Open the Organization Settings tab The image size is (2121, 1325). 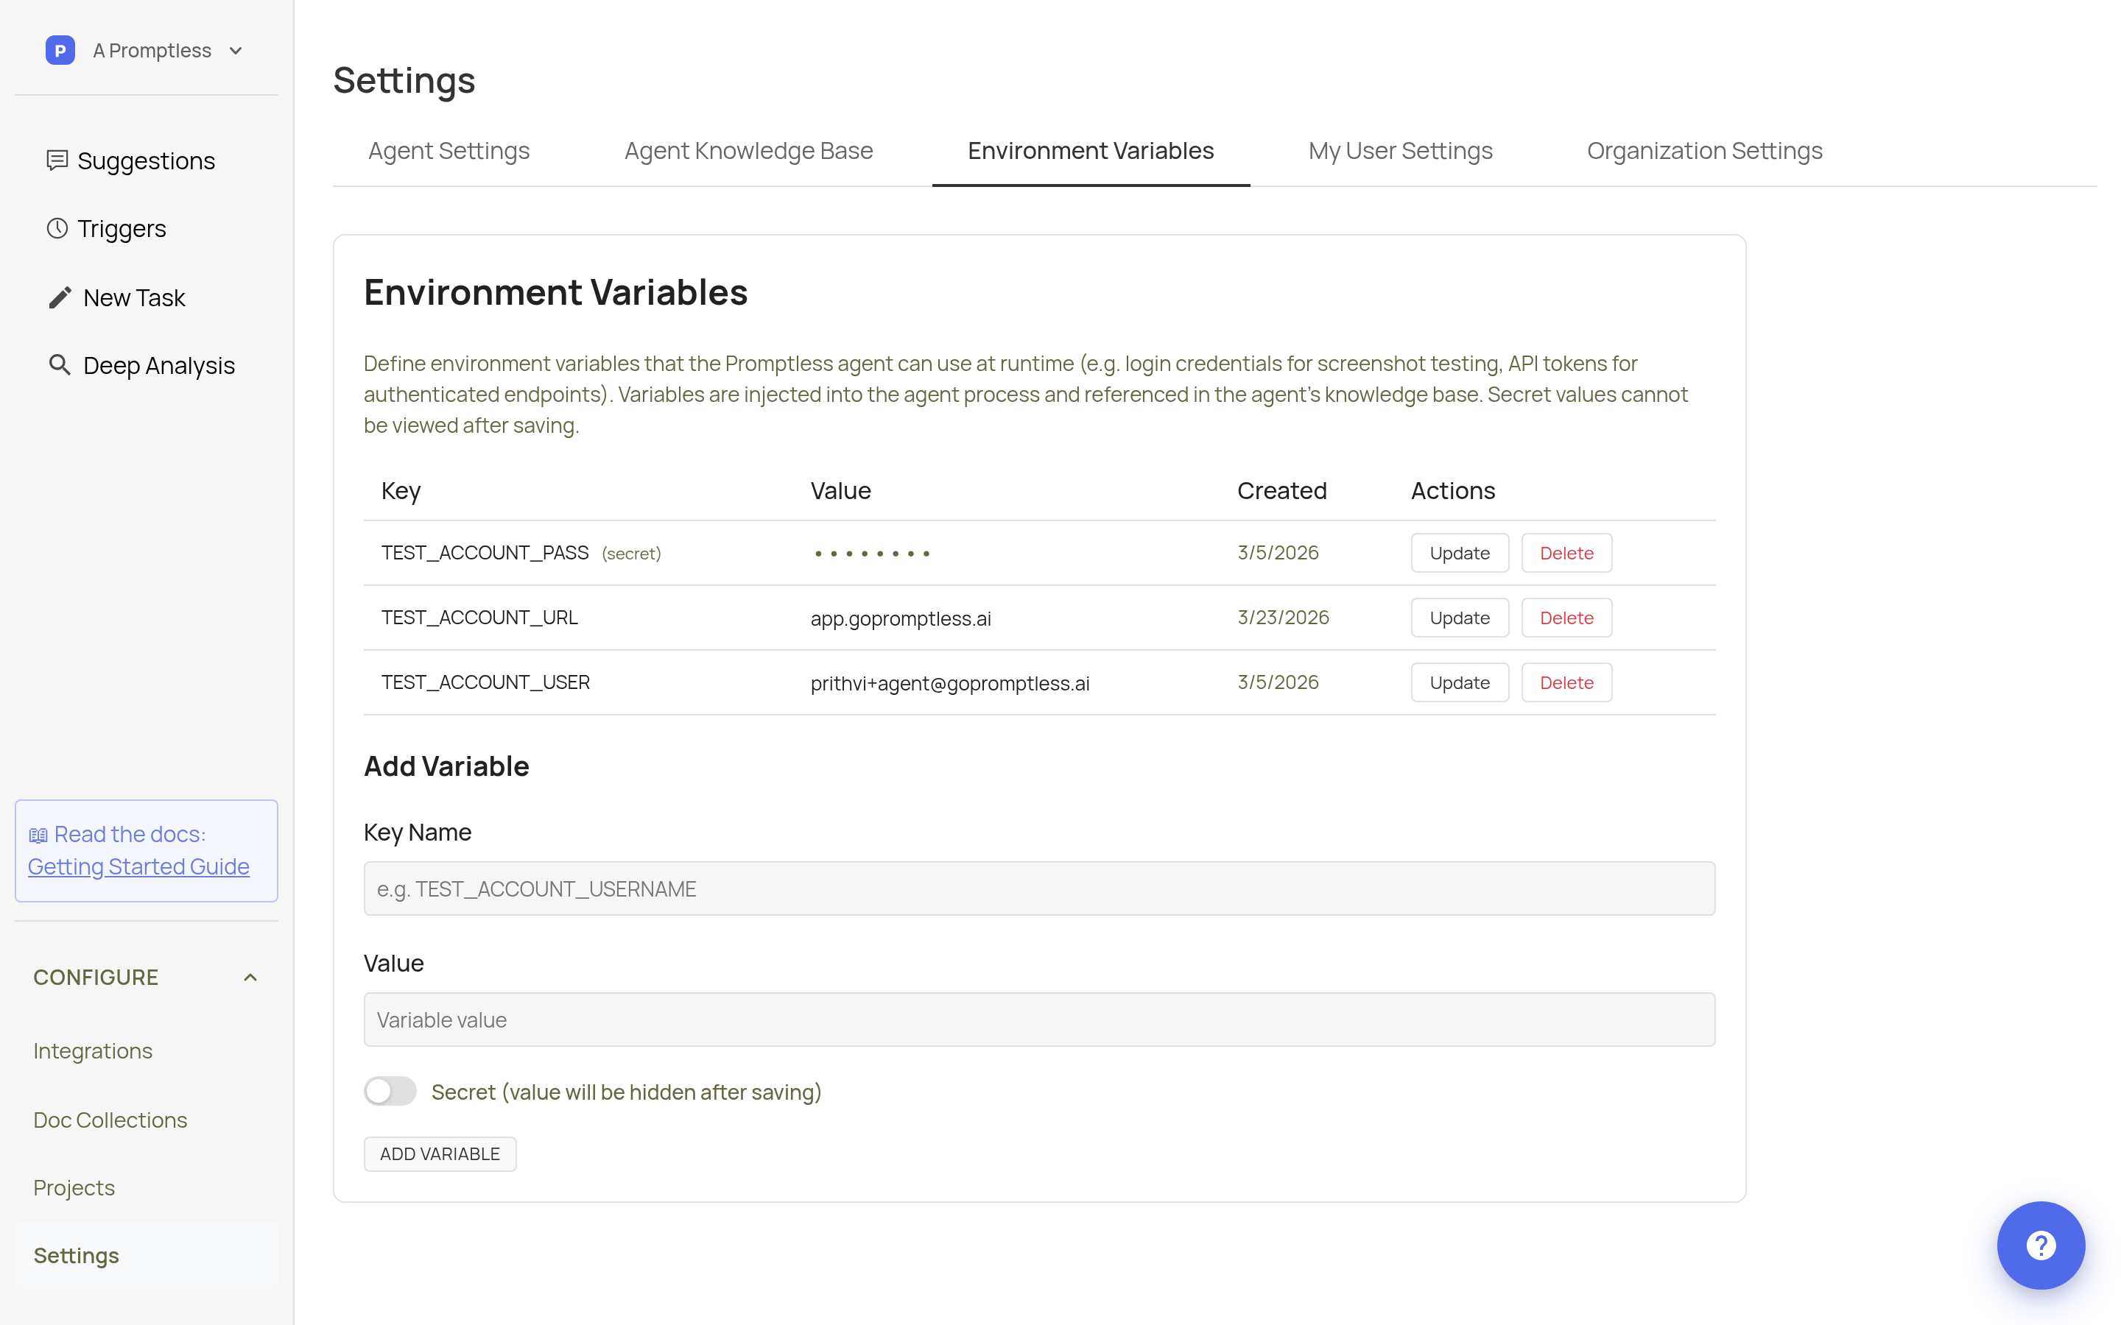(1704, 150)
